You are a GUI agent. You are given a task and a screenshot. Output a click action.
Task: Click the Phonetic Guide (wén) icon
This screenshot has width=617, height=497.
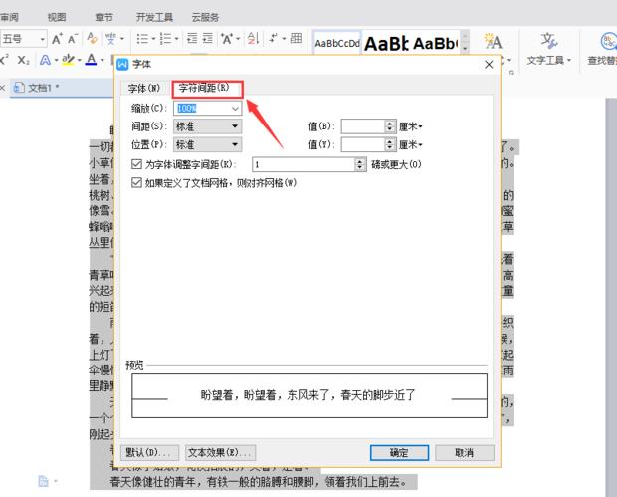tap(110, 39)
